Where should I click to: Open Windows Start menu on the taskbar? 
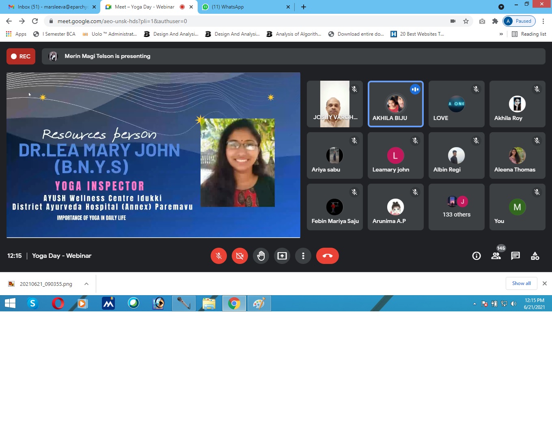(10, 303)
